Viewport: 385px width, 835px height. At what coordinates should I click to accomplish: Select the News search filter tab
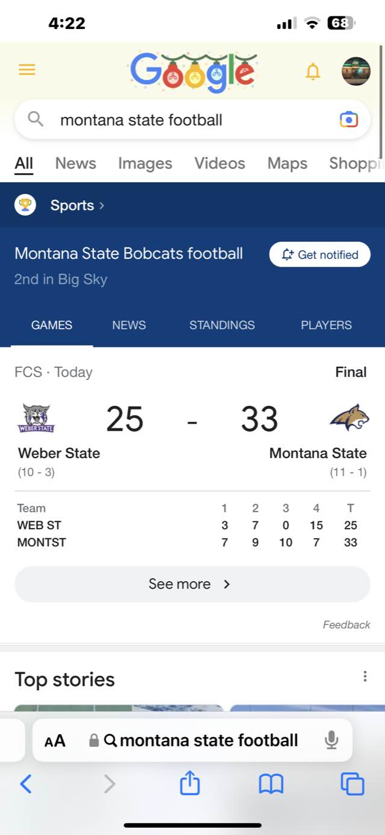click(x=75, y=164)
